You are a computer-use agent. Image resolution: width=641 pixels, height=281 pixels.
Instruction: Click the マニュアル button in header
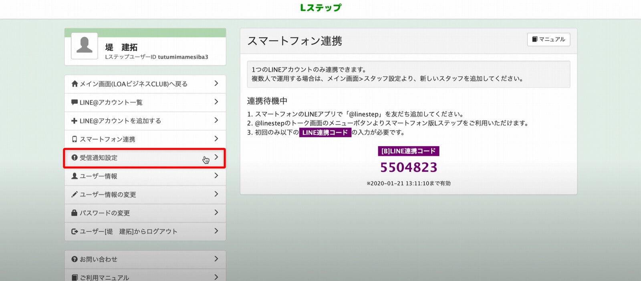(548, 39)
